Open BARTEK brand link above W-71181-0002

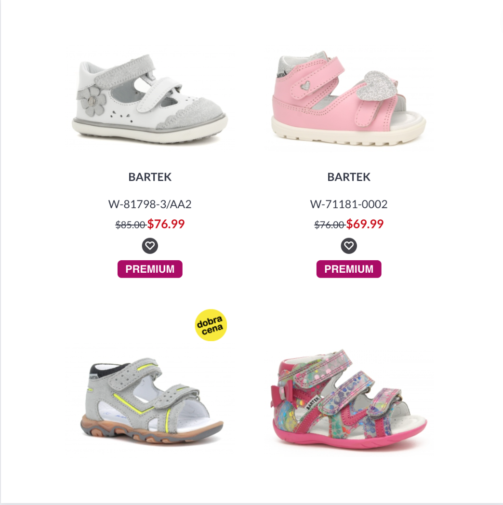tap(349, 177)
